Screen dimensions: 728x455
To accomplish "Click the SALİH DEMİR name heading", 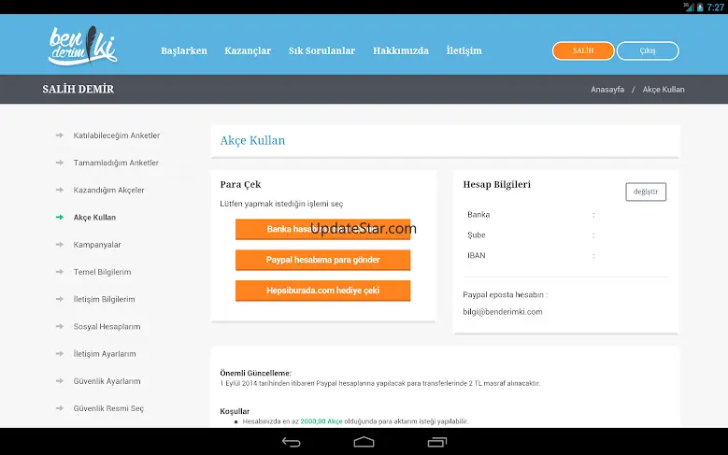I will coord(78,89).
